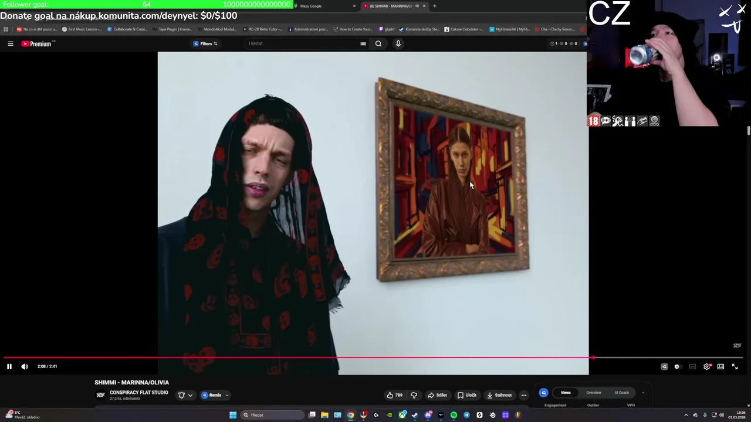Open a new browser tab with plus
This screenshot has height=422, width=751.
(x=434, y=6)
